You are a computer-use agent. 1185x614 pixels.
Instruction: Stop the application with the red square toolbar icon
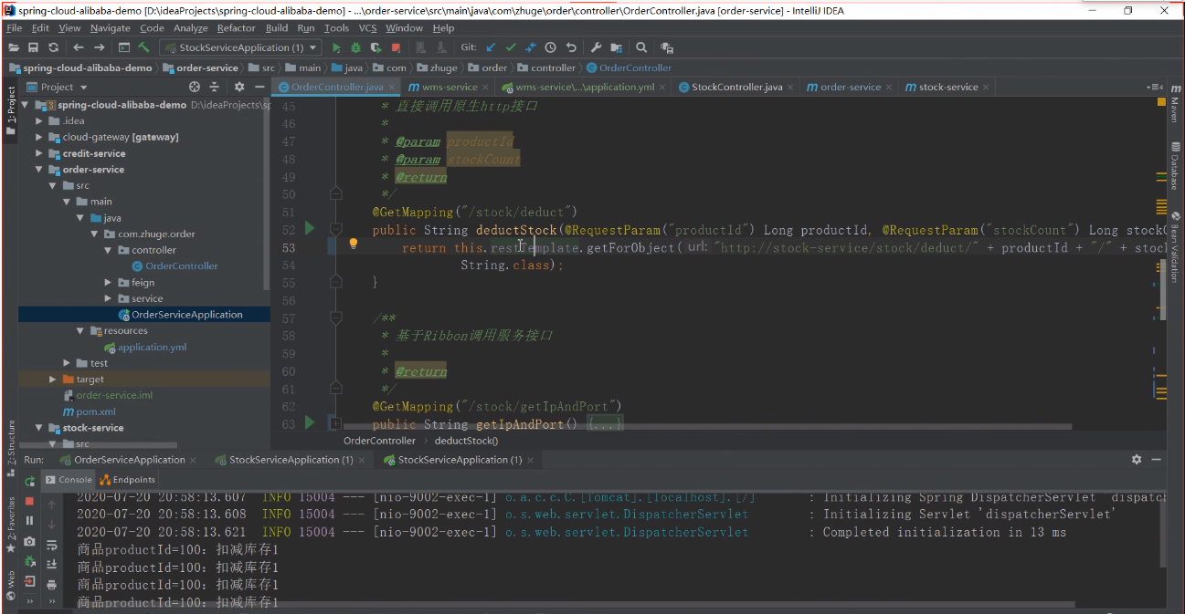tap(396, 47)
